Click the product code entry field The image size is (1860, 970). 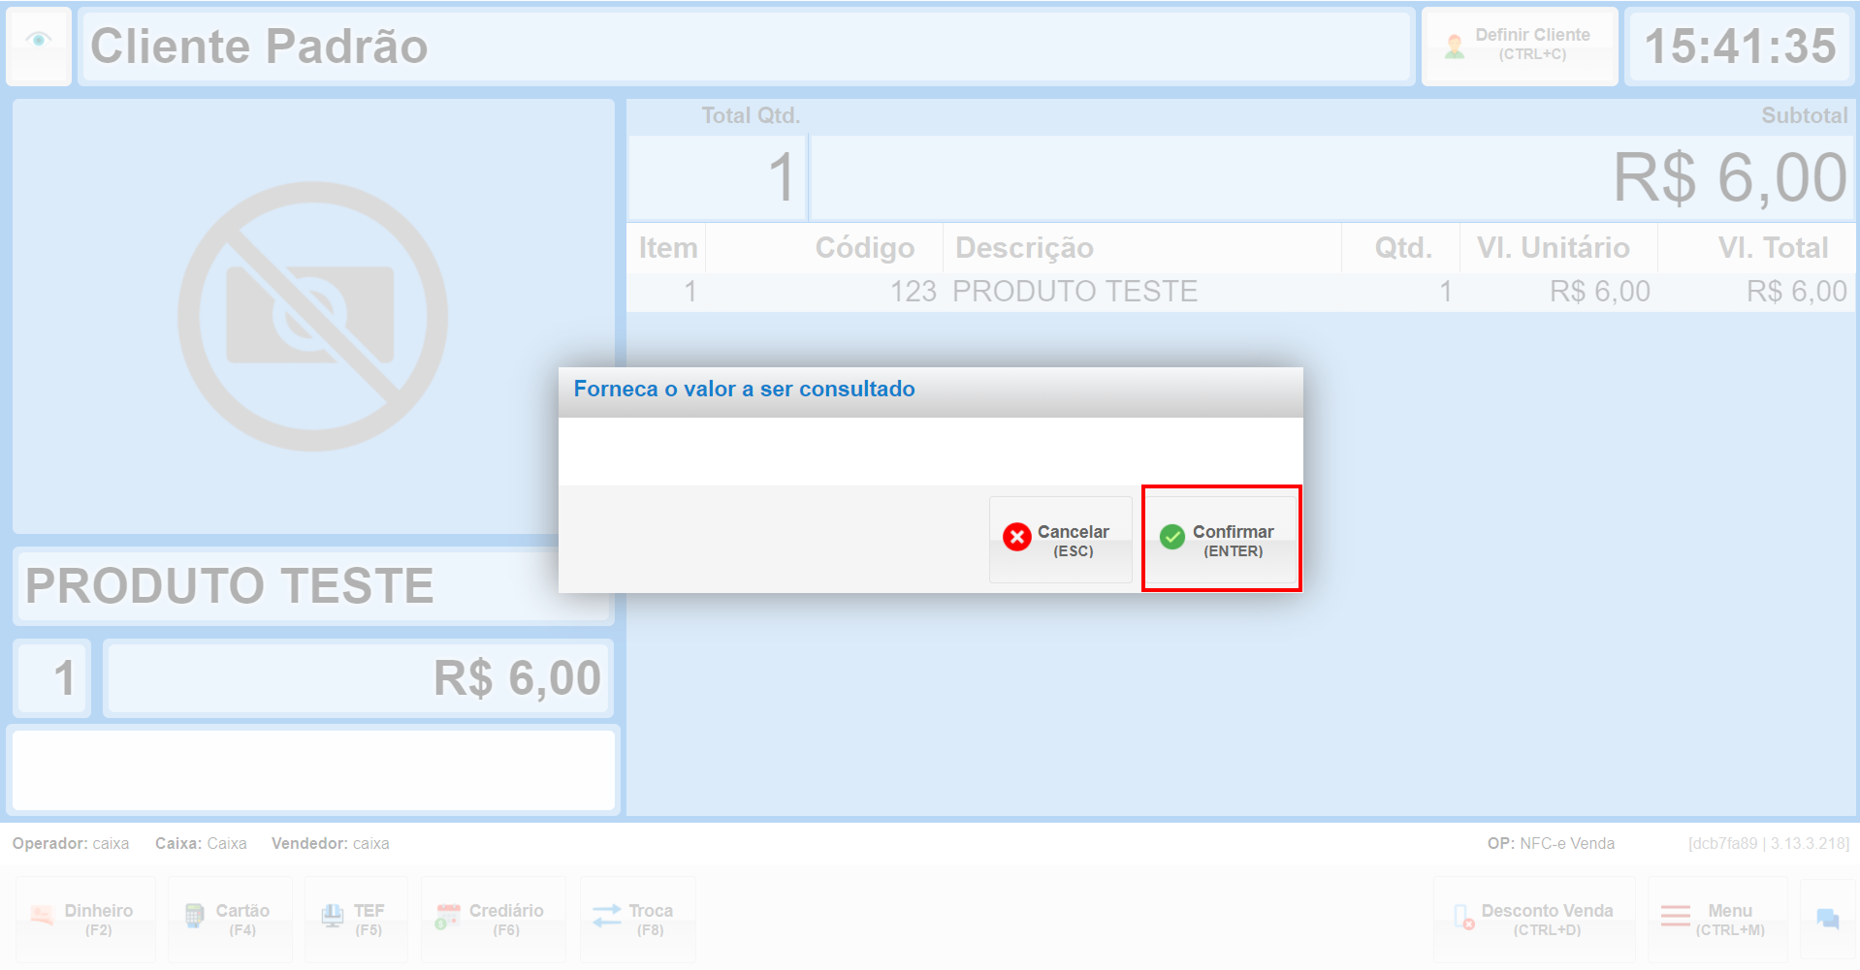coord(313,770)
